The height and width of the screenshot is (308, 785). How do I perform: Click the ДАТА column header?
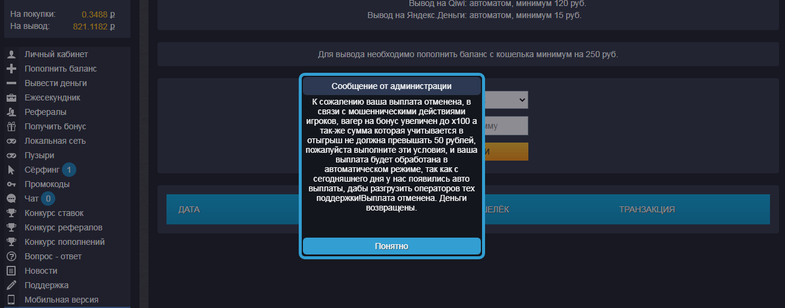[189, 209]
